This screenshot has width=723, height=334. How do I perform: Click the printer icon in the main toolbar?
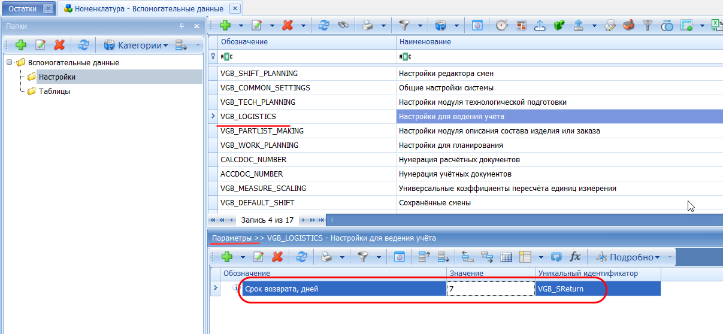(x=367, y=26)
